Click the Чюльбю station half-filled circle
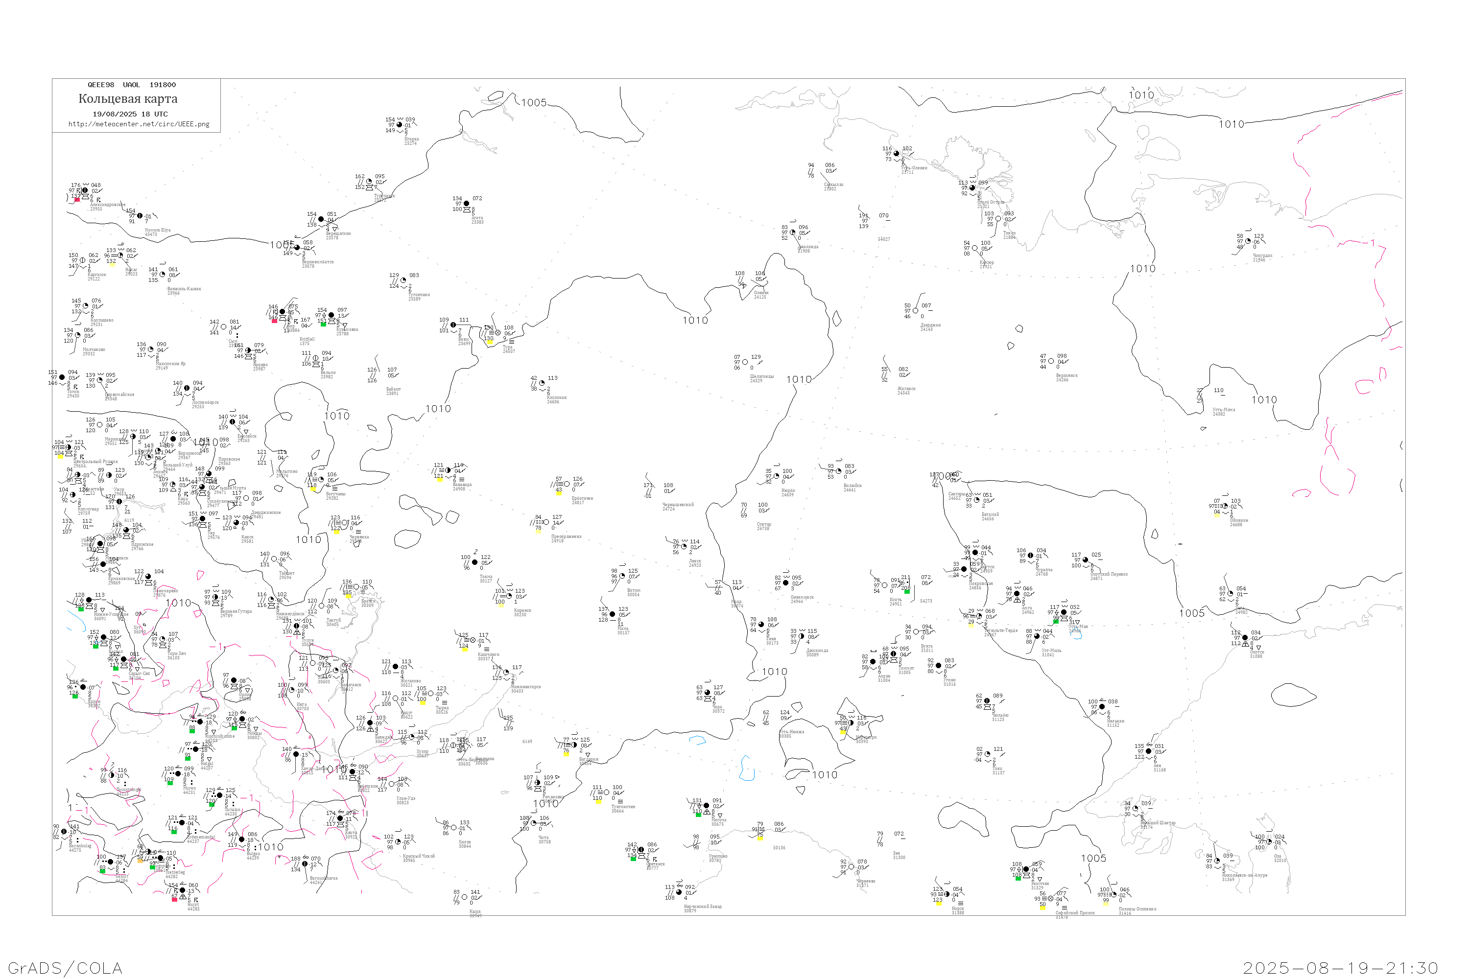Viewport: 1469px width, 979px height. [988, 700]
